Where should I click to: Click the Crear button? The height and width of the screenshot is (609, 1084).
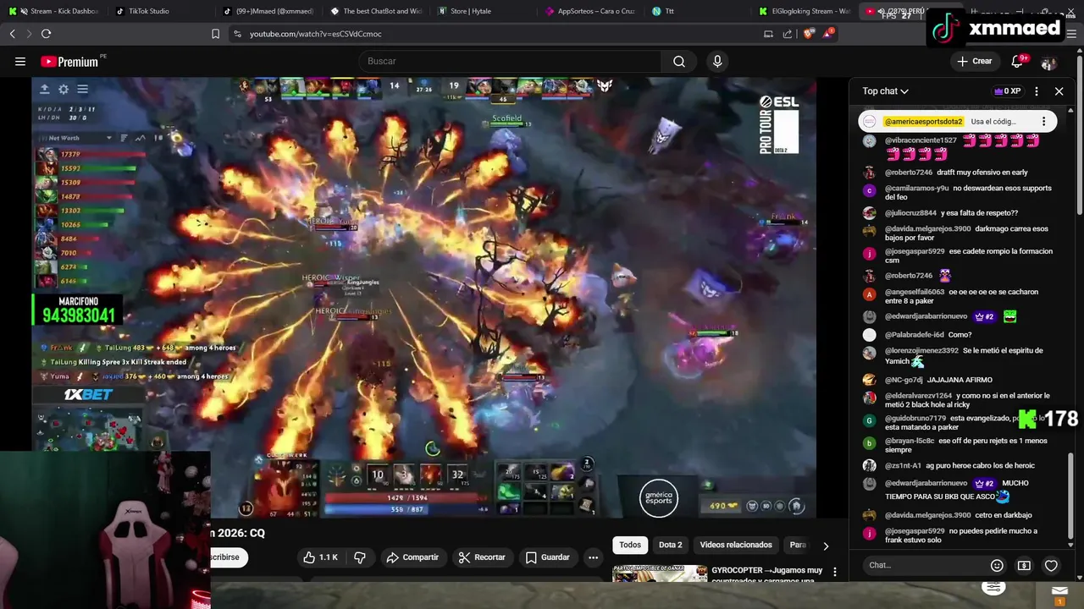(x=974, y=61)
